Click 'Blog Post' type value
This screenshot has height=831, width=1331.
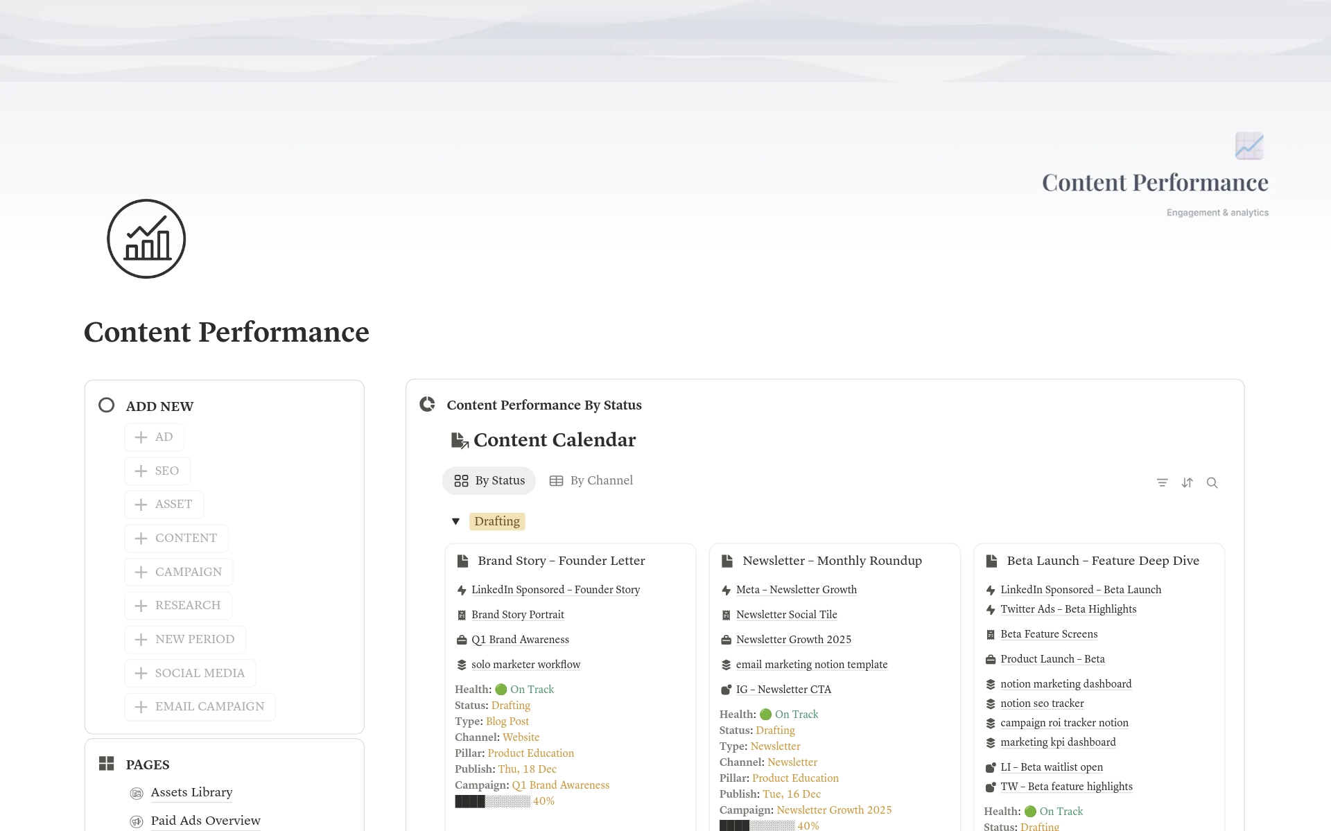tap(507, 722)
